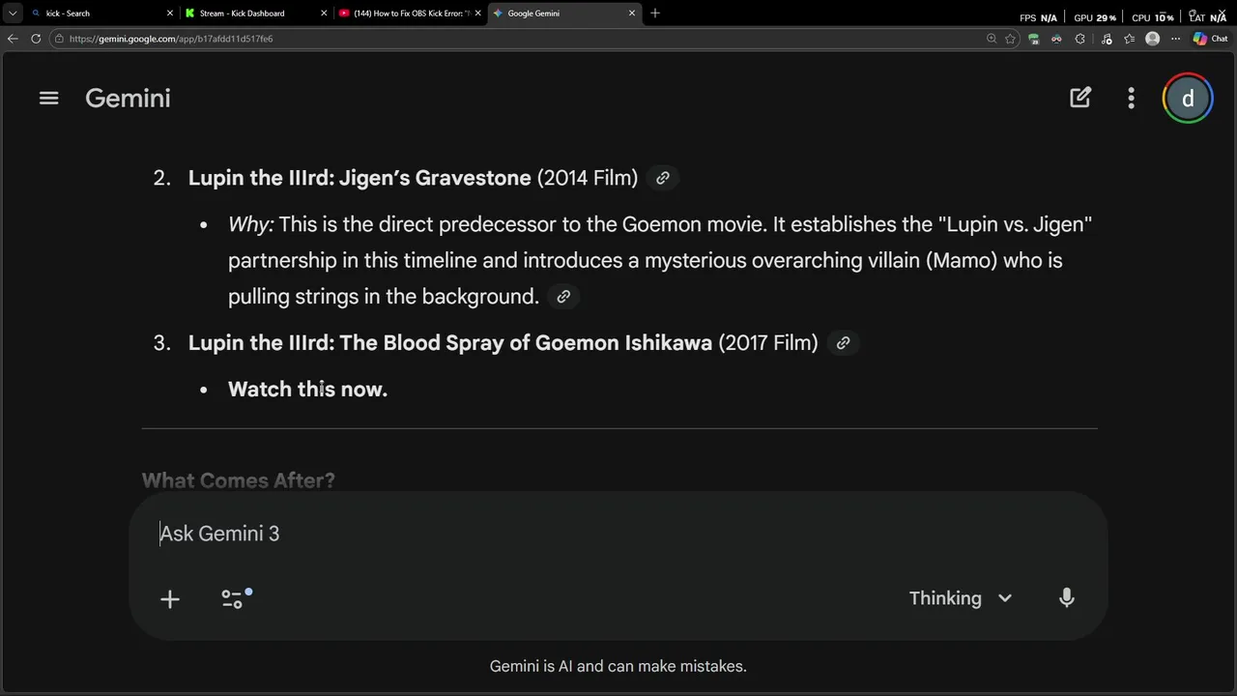Open the Gemini main menu hamburger
Image resolution: width=1237 pixels, height=696 pixels.
click(x=49, y=98)
